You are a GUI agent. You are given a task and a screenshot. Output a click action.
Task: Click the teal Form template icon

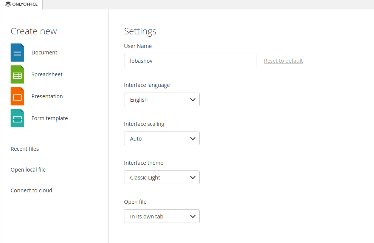click(x=17, y=118)
